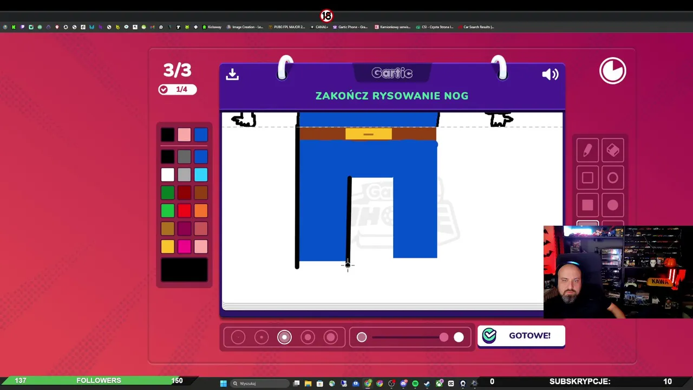Open the Xbox app from the taskbar

[439, 383]
